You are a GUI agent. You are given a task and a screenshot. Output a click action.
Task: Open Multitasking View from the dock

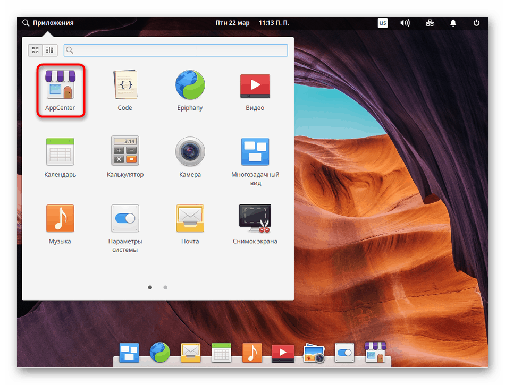(x=129, y=353)
